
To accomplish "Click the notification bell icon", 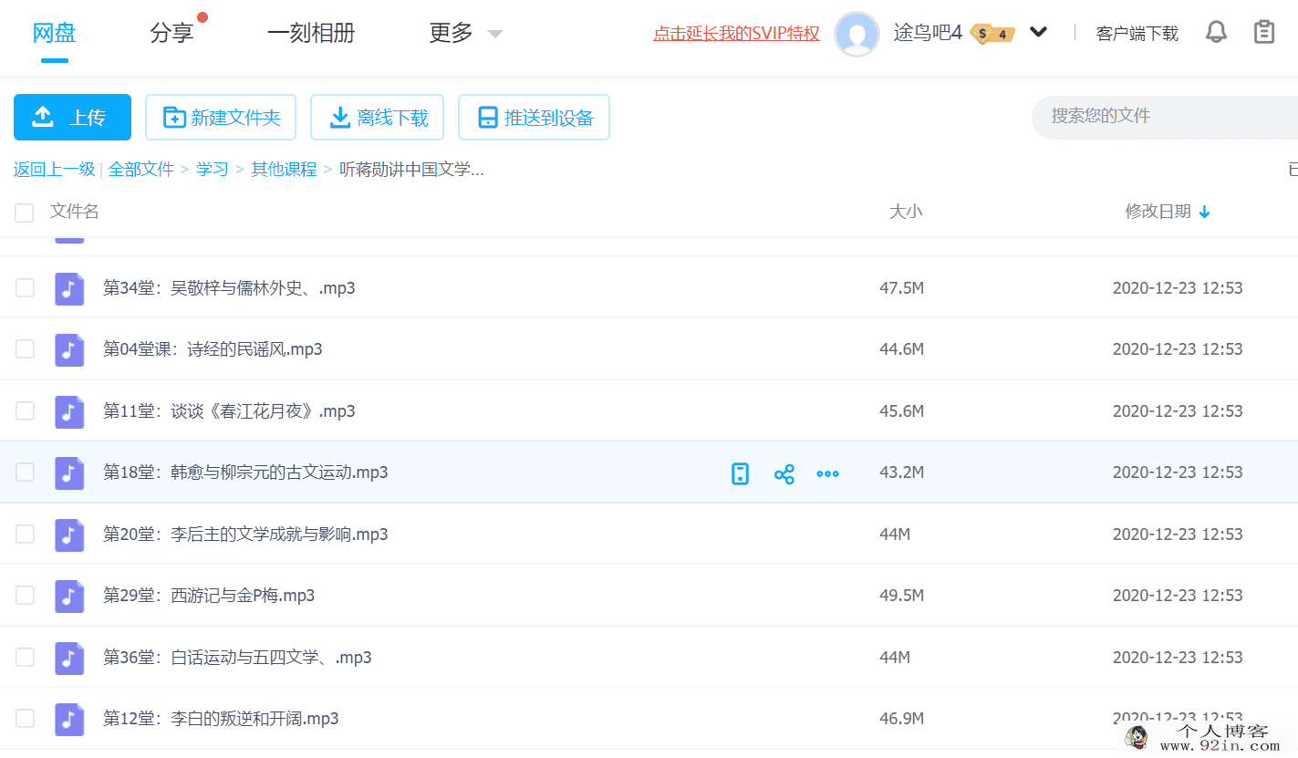I will pos(1216,33).
